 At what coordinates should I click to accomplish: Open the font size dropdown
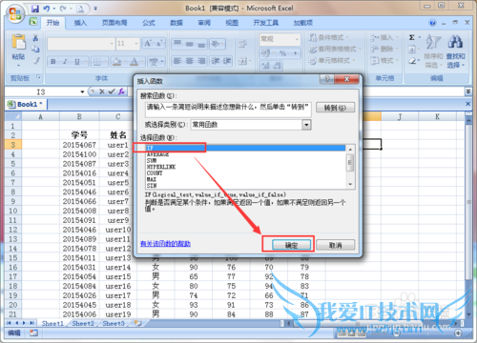pos(136,44)
